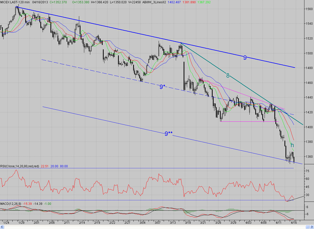
Task: Click the 4/16 date on time axis
Action: click(x=294, y=223)
